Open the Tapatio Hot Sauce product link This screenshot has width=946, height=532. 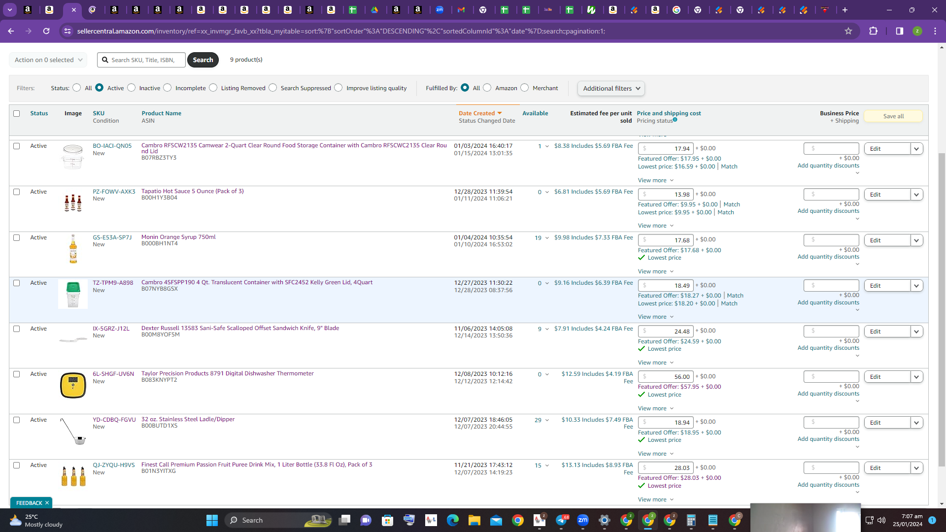193,191
